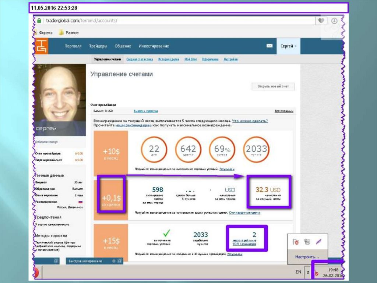This screenshot has height=283, width=377.
Task: Click the EN language indicator on taskbar
Action: [x=298, y=272]
